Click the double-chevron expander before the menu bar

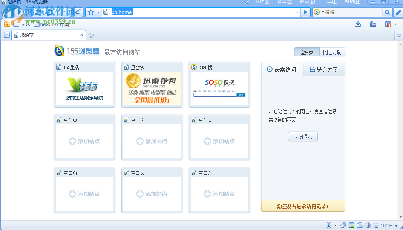[x=247, y=2]
